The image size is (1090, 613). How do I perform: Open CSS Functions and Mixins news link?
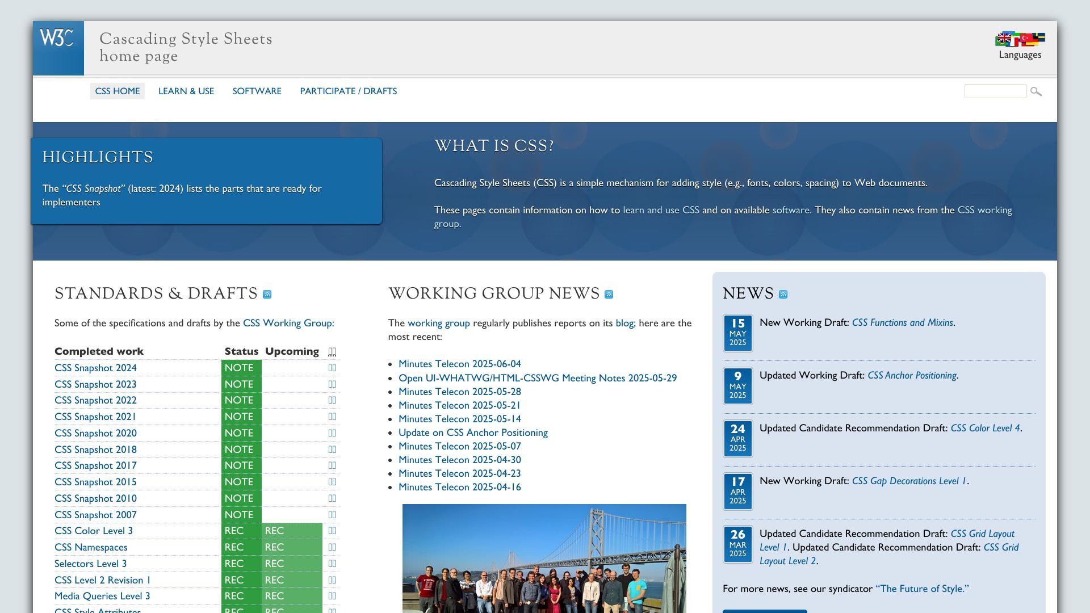click(903, 322)
